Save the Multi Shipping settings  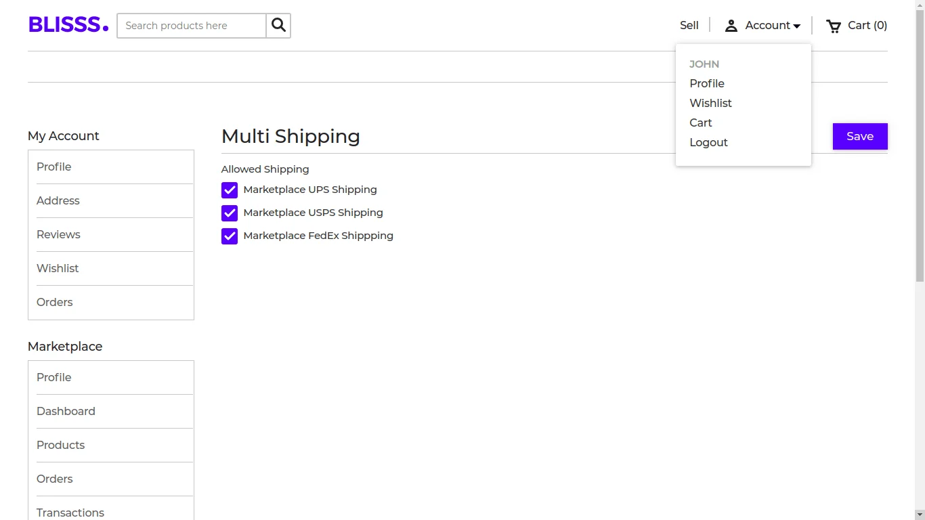click(860, 136)
